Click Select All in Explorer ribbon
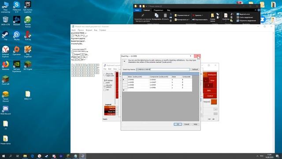282x159 pixels. [243, 14]
